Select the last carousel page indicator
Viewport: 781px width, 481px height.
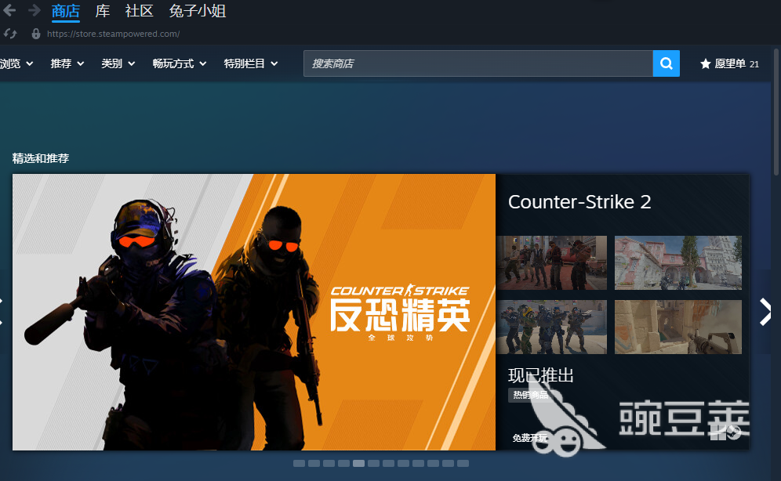(463, 463)
